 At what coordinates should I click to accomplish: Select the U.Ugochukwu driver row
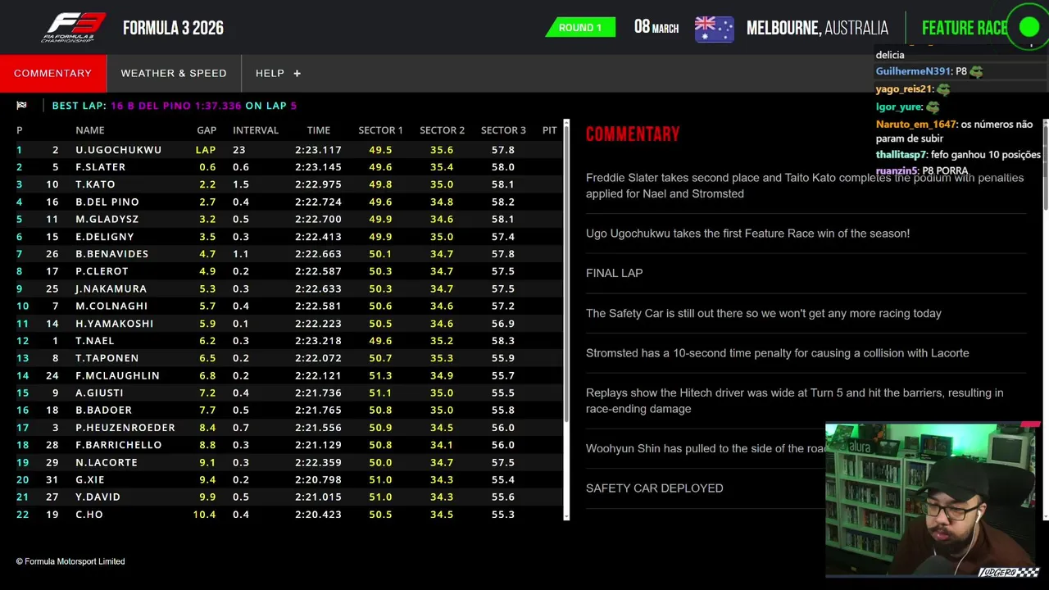tap(288, 150)
